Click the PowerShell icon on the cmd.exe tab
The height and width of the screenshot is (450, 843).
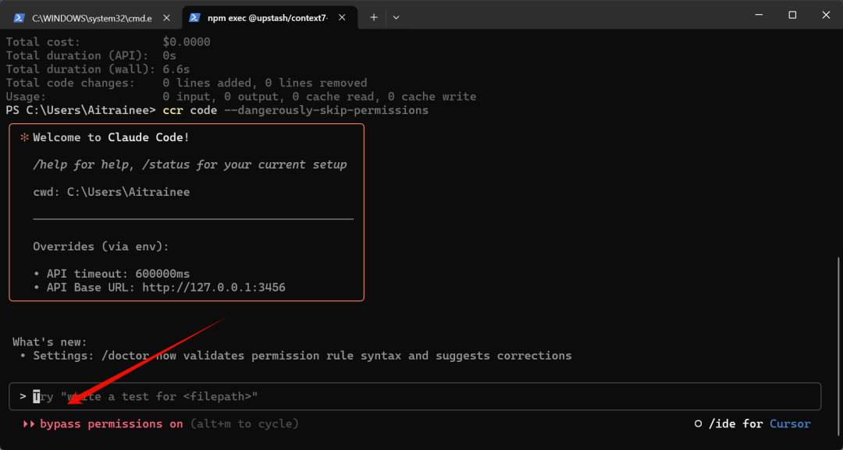[19, 16]
